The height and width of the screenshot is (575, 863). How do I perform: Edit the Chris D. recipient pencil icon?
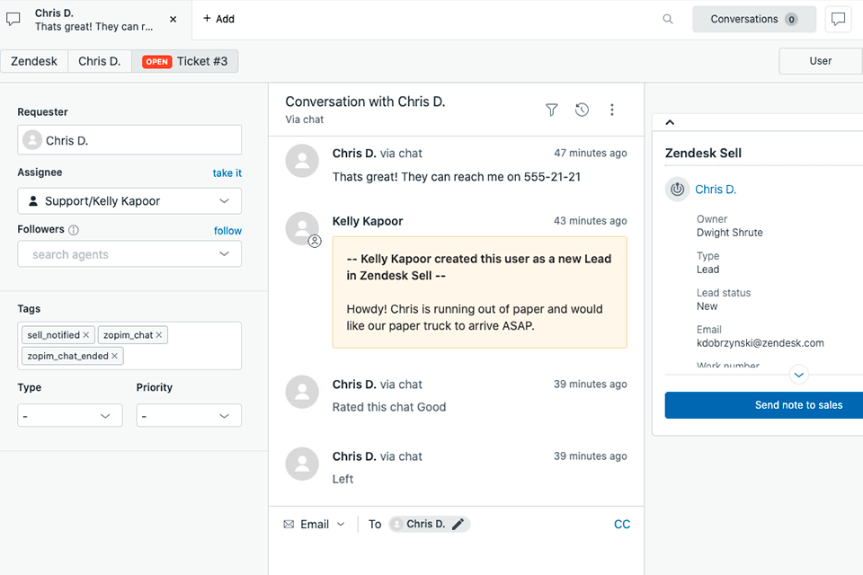[x=458, y=525]
